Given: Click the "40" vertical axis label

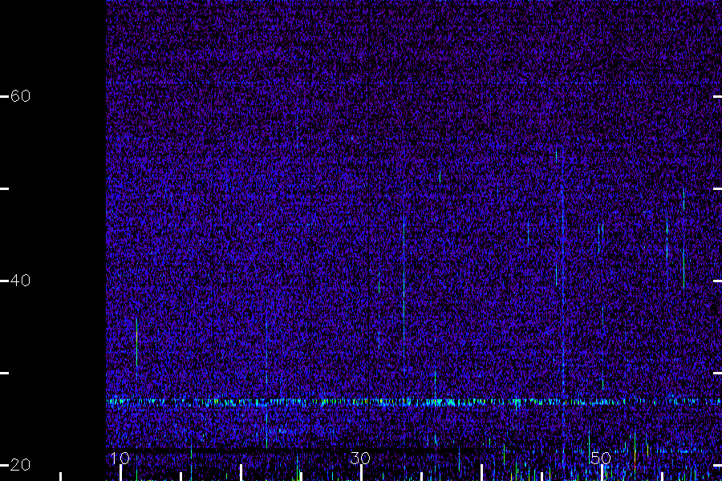Looking at the screenshot, I should pos(20,281).
